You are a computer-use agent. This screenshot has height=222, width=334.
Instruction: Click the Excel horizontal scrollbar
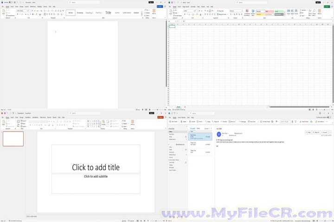pos(299,107)
